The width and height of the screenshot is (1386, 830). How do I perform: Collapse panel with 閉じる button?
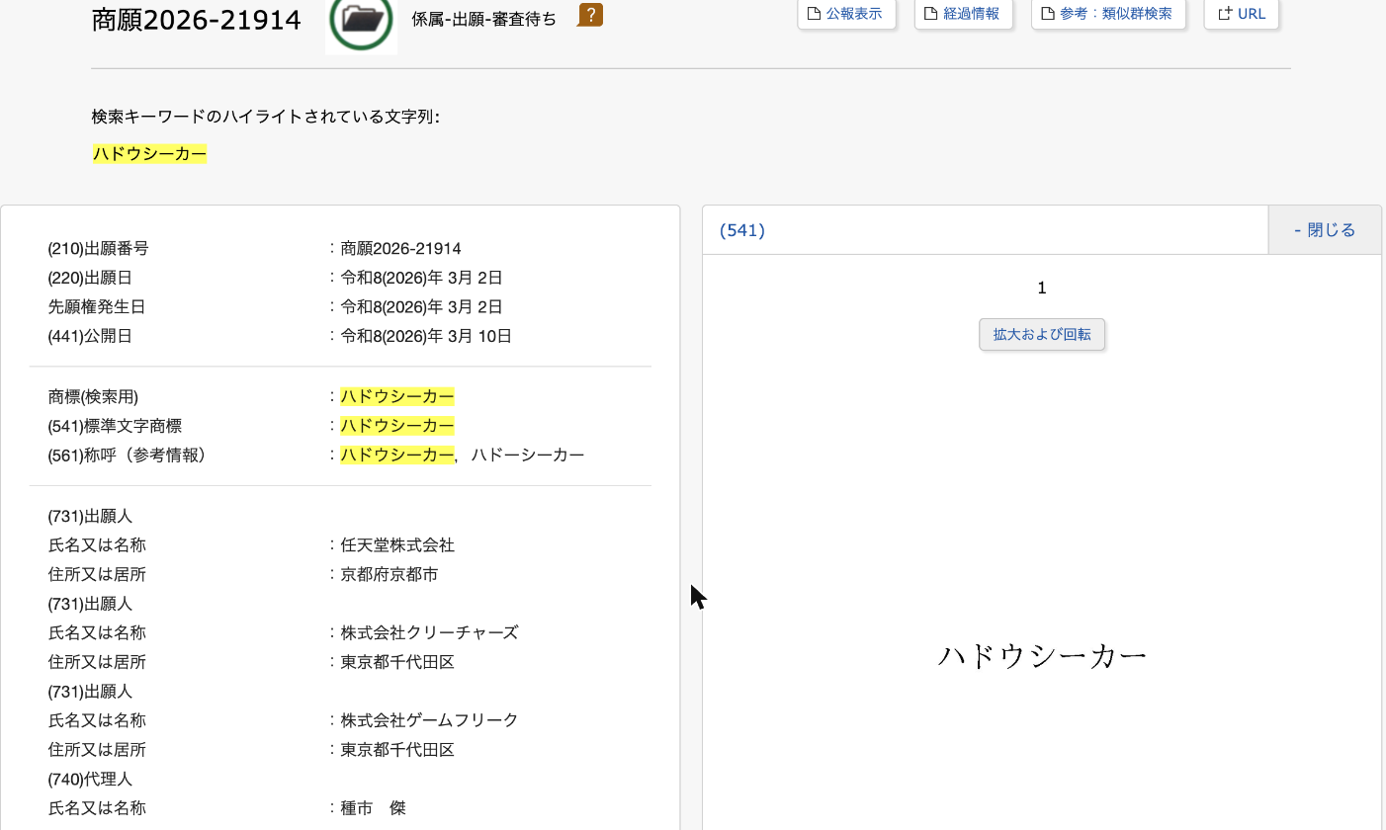pyautogui.click(x=1324, y=230)
